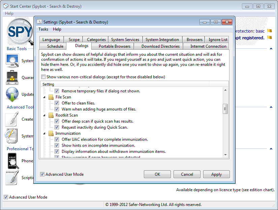Click the Immunization folder icon
This screenshot has height=210, width=278.
[x=51, y=133]
